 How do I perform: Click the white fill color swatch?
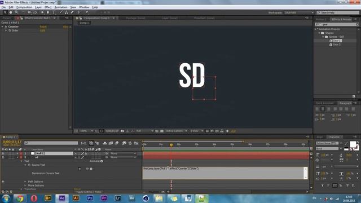353,144
